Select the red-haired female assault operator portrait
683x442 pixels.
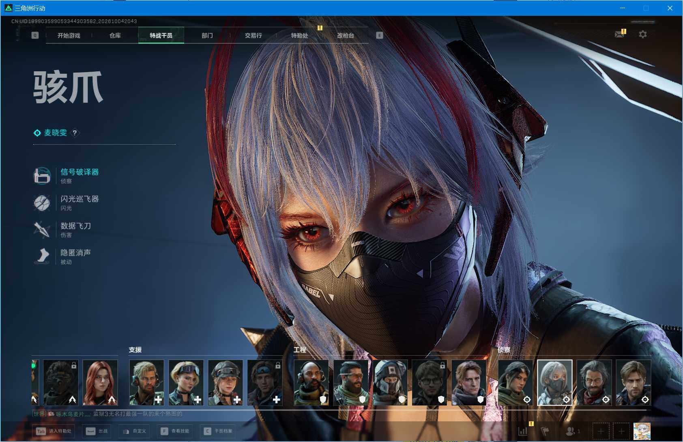tap(100, 382)
